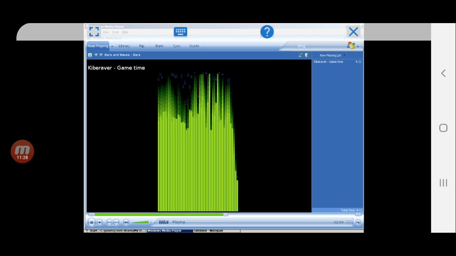This screenshot has width=456, height=256.
Task: Skip to the previous track
Action: pyautogui.click(x=109, y=222)
